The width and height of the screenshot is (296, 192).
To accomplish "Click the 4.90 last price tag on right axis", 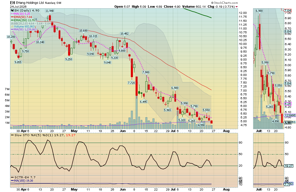I will click(x=288, y=123).
